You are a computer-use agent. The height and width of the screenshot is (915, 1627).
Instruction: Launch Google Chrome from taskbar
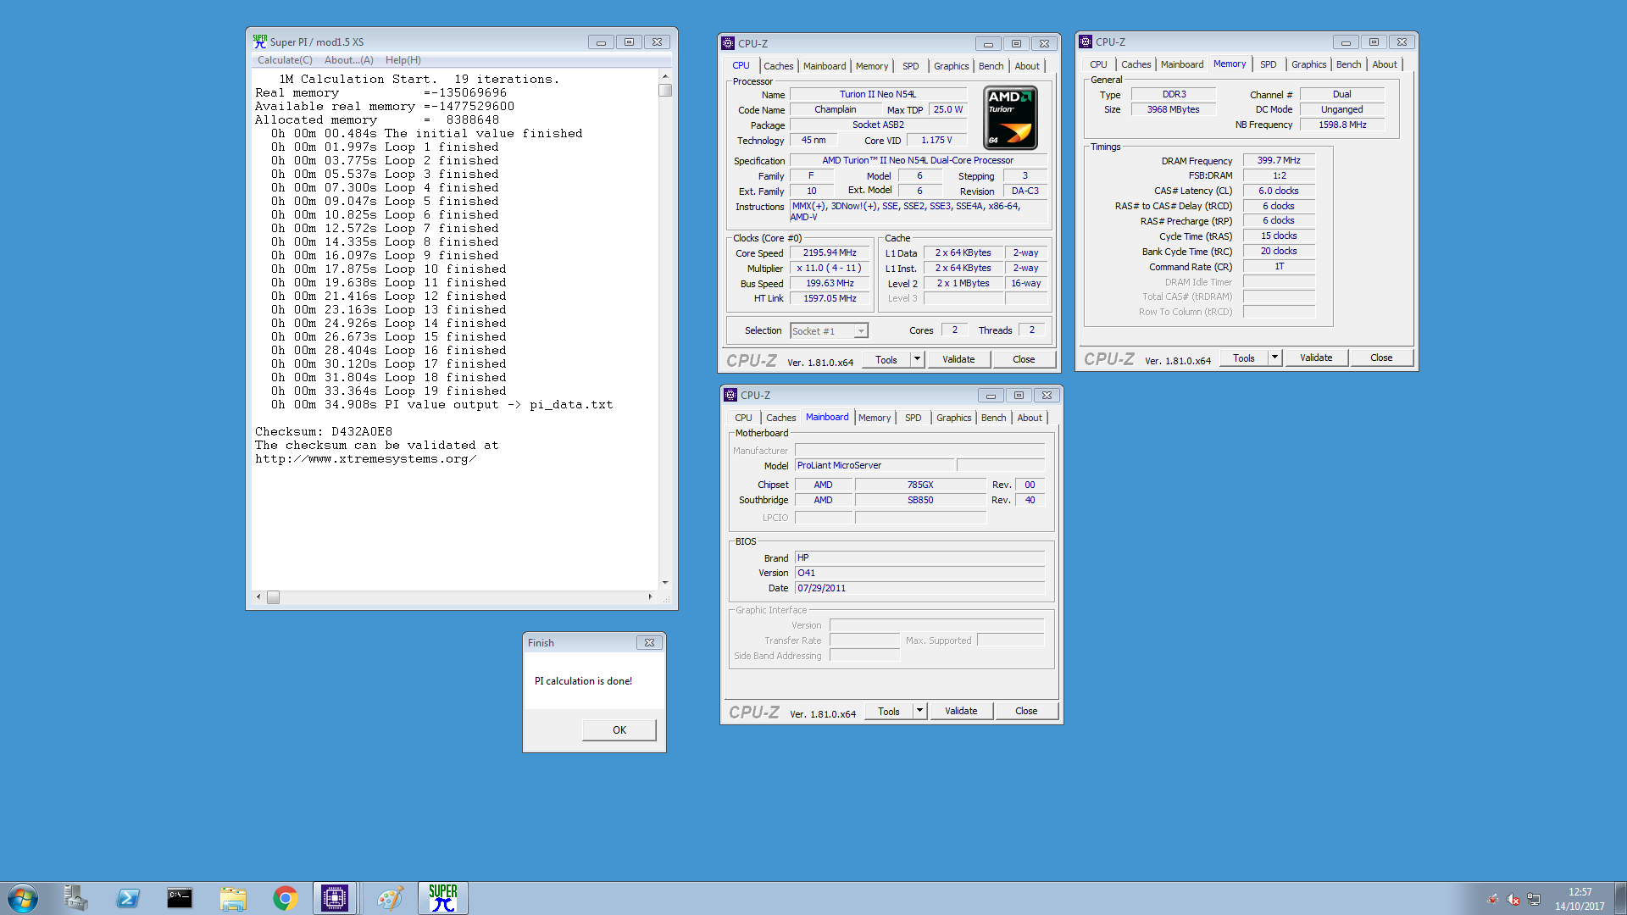pyautogui.click(x=285, y=898)
